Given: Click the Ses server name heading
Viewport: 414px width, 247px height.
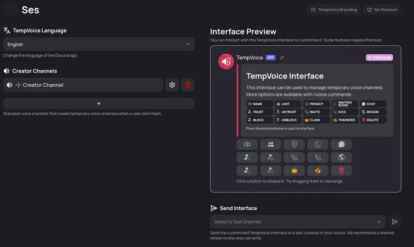Looking at the screenshot, I should pos(31,10).
